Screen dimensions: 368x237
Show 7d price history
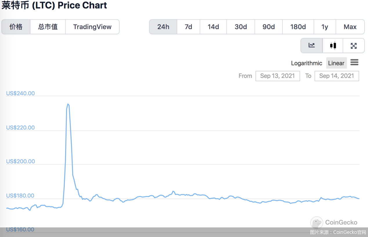pos(188,27)
